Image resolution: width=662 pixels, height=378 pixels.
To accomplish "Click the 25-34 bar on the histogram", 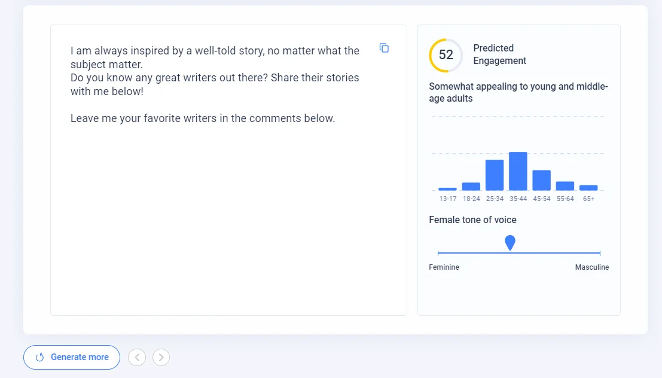I will pos(495,175).
